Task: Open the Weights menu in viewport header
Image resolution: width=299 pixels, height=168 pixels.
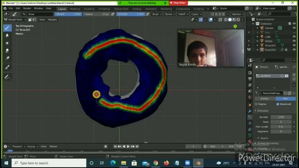Action: click(x=52, y=20)
